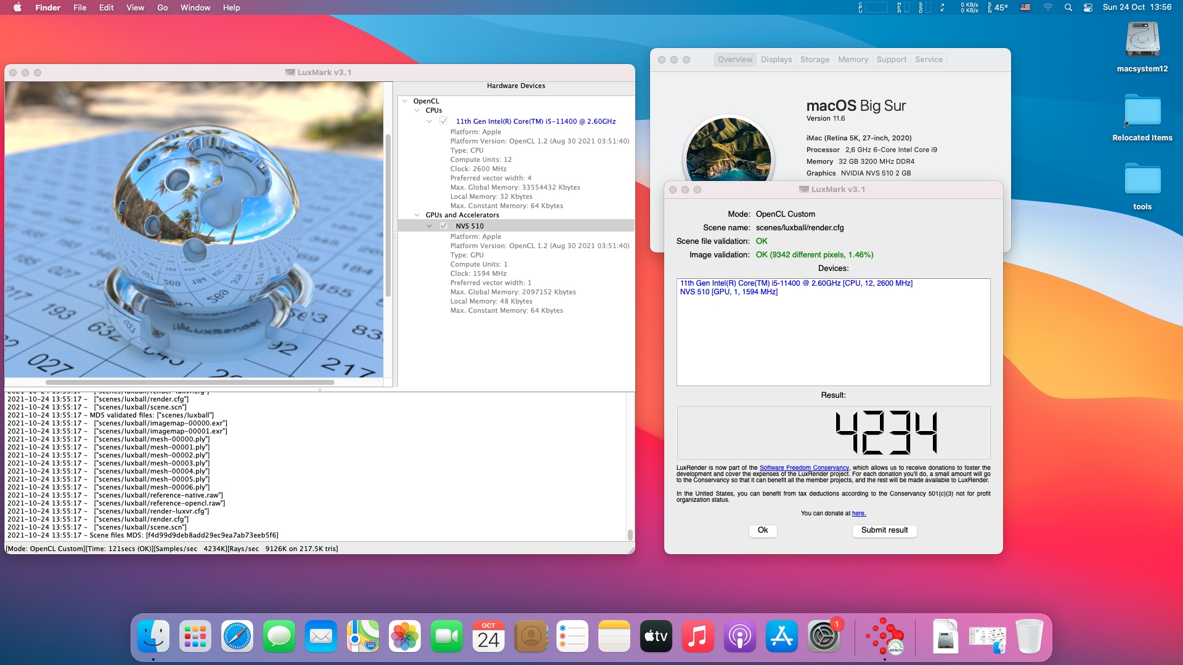Switch to the Displays tab

776,60
